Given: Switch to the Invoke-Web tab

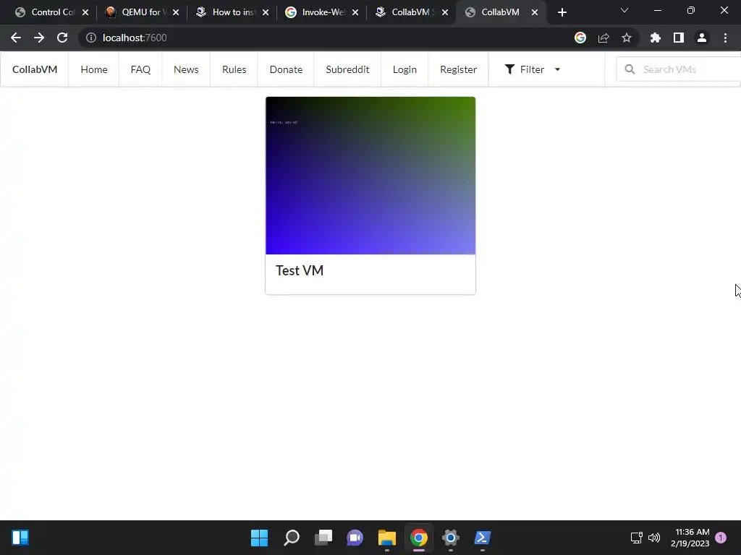Looking at the screenshot, I should 322,12.
